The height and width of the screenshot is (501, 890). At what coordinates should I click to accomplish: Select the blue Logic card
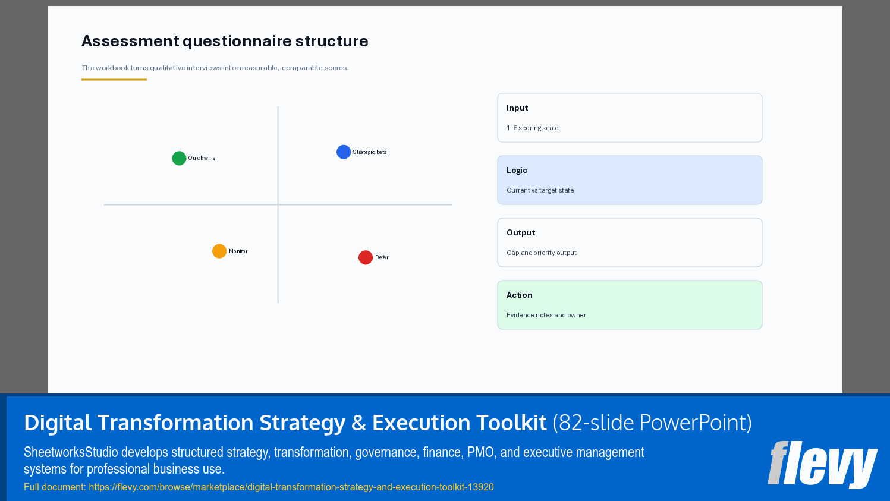click(630, 180)
